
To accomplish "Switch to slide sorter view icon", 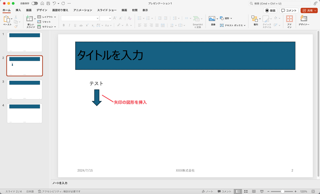I will point(246,191).
